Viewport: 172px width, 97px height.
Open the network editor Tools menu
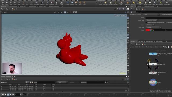pyautogui.click(x=148, y=47)
